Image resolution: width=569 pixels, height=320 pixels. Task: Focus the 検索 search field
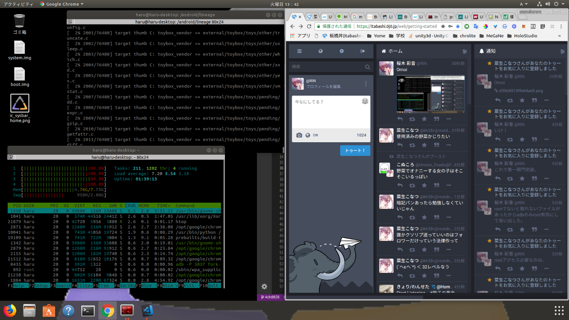[327, 67]
